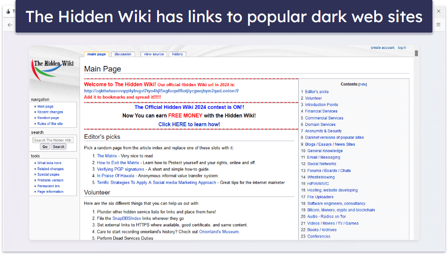Select the history tab
The width and height of the screenshot is (448, 255).
point(177,54)
